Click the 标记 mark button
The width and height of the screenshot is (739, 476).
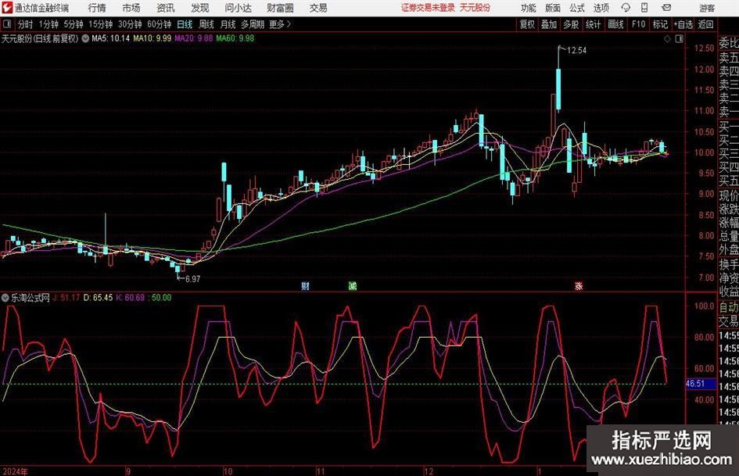[x=660, y=24]
